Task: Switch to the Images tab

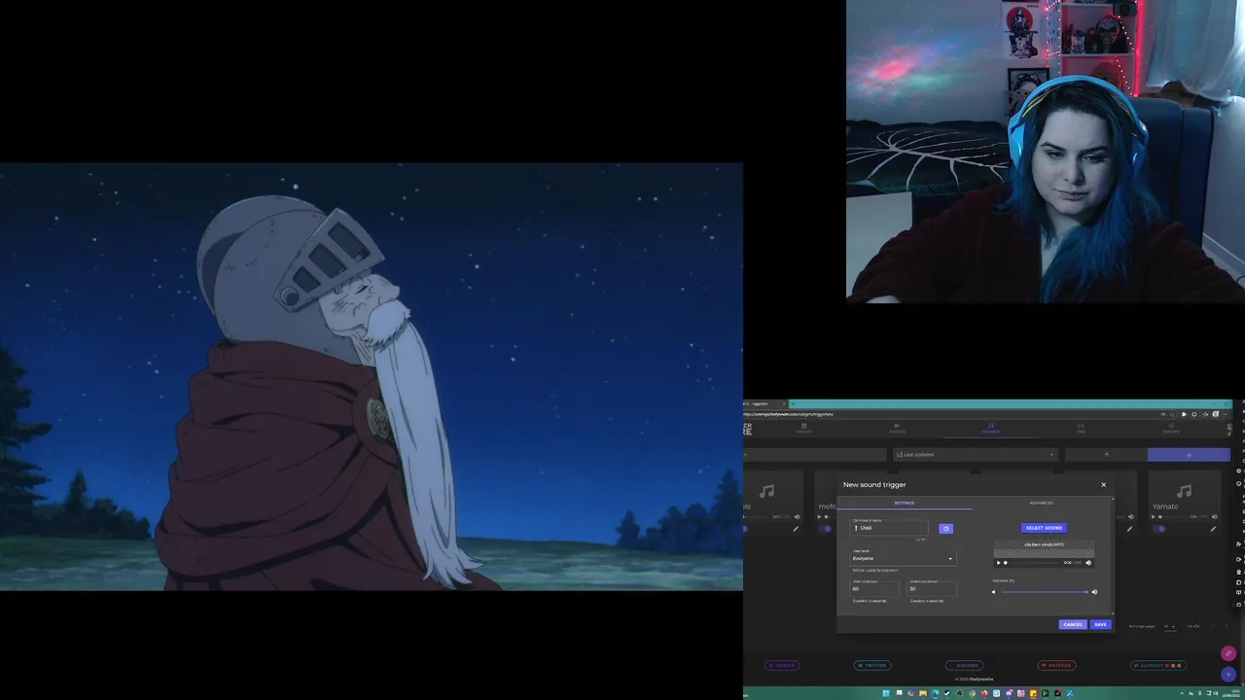Action: point(803,428)
